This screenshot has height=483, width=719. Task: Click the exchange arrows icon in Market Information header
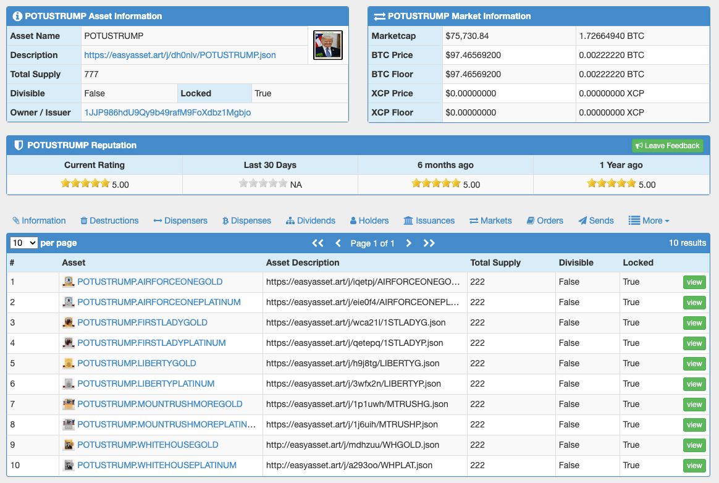(380, 17)
